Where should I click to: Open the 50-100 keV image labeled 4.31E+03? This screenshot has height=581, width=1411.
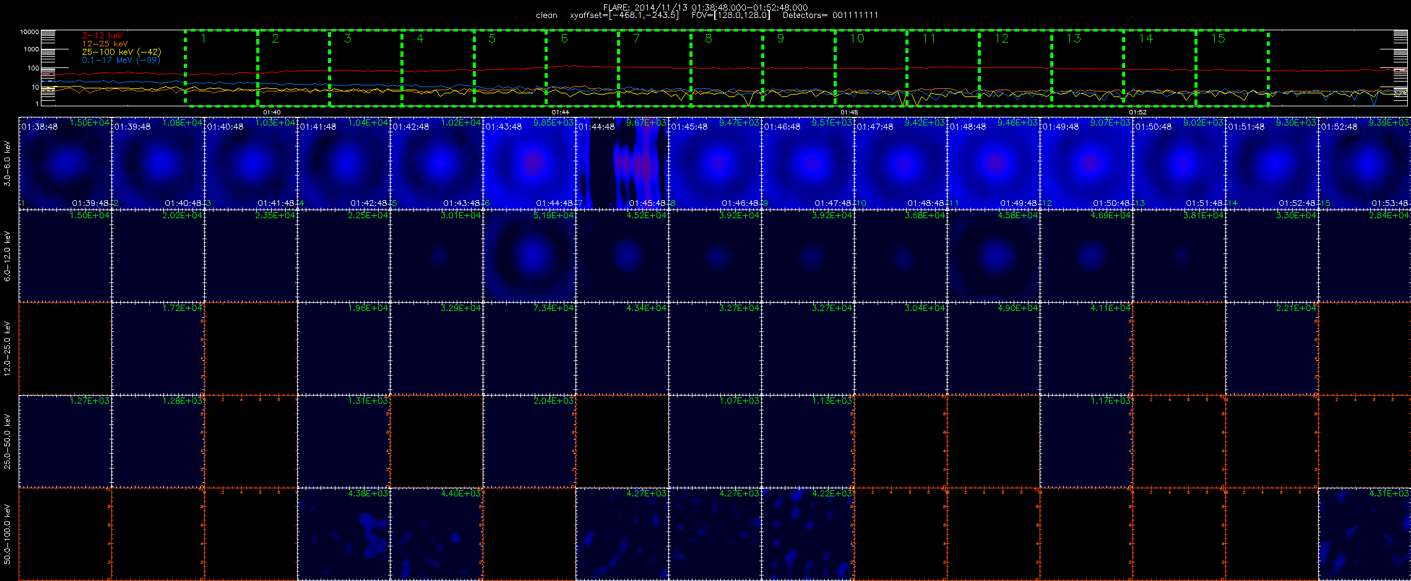pos(1365,534)
